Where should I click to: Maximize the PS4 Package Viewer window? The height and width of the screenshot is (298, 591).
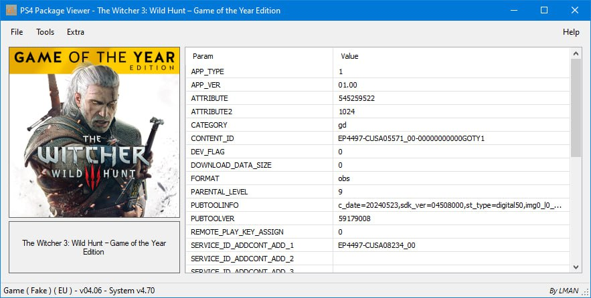click(544, 10)
